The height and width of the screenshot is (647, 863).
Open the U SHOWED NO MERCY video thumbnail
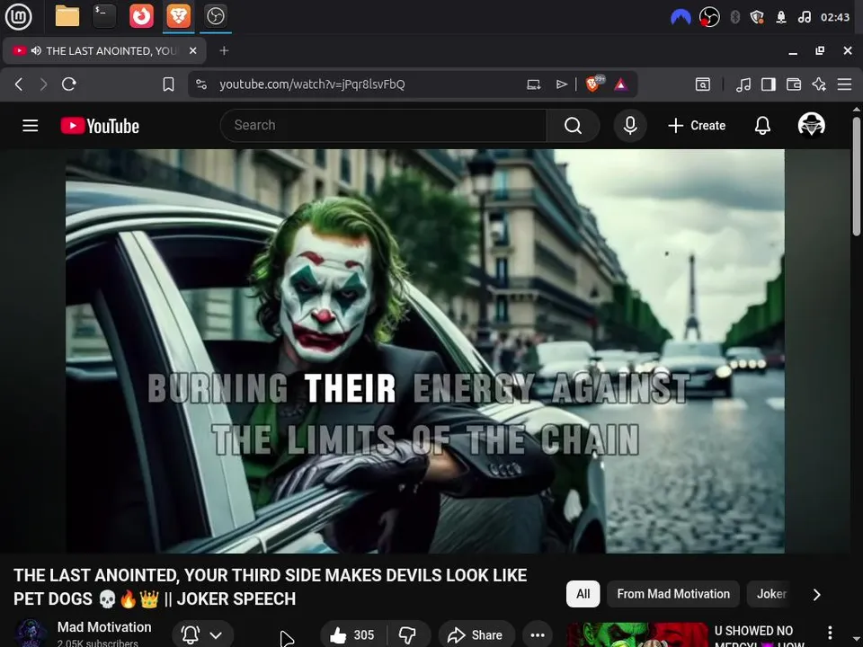click(638, 635)
